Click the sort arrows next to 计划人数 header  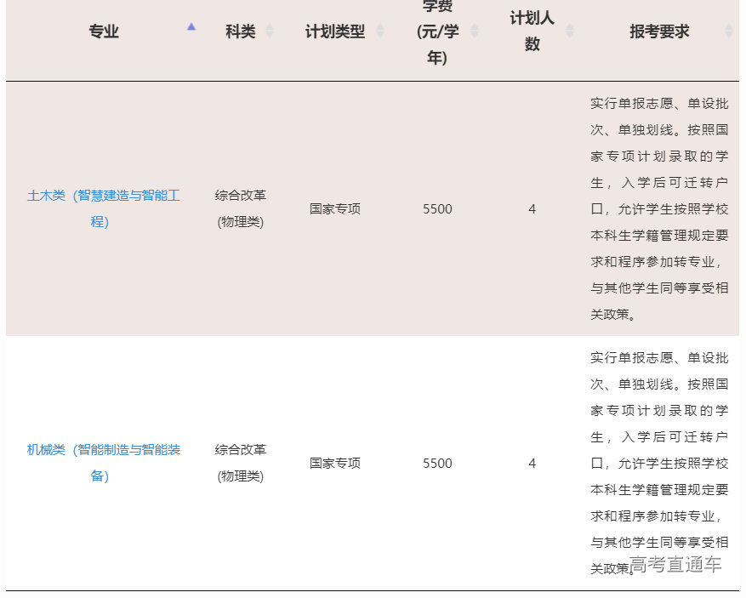pyautogui.click(x=570, y=31)
